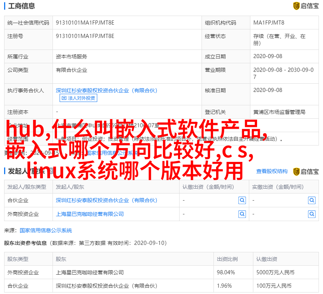
Task: Click the 股东出资参考信息 heading text
Action: click(x=25, y=243)
